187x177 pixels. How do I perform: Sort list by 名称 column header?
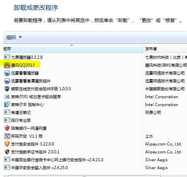[73, 48]
